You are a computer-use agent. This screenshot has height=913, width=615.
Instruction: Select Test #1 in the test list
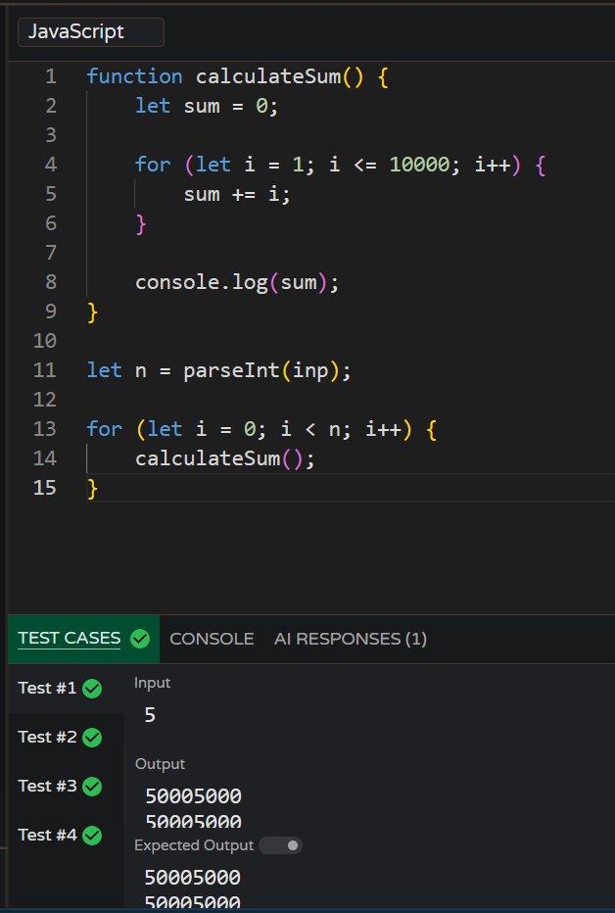click(66, 689)
